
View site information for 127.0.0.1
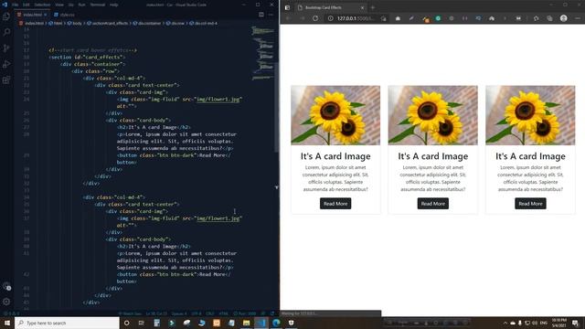coord(331,18)
